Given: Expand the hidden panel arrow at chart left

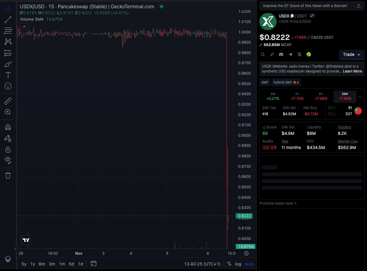Looking at the screenshot, I should tap(15, 249).
